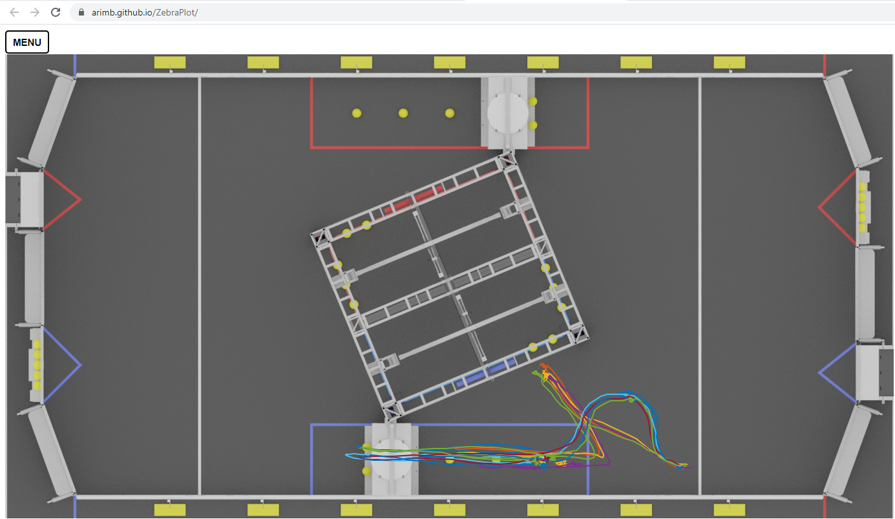Viewport: 895px width, 519px height.
Task: Click the browser back arrow
Action: [14, 12]
